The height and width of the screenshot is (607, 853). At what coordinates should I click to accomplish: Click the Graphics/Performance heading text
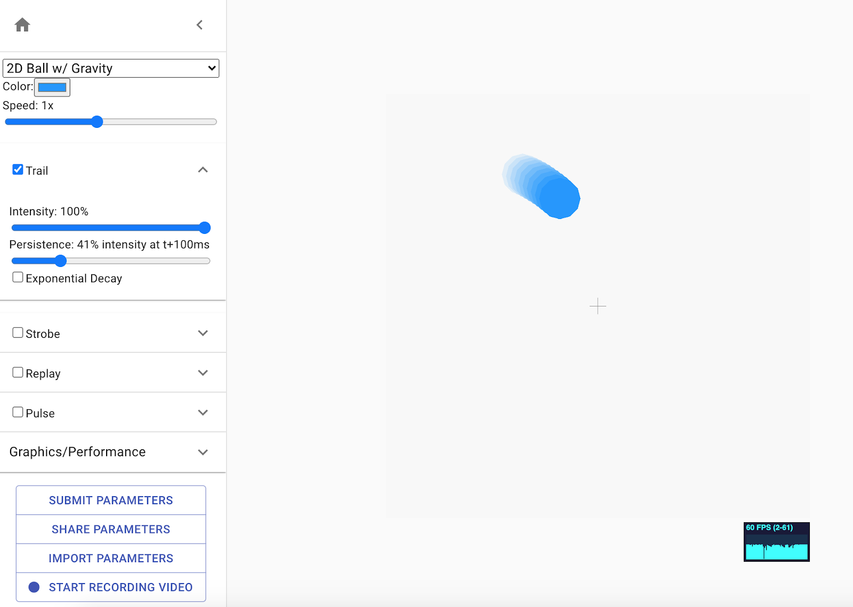tap(77, 452)
